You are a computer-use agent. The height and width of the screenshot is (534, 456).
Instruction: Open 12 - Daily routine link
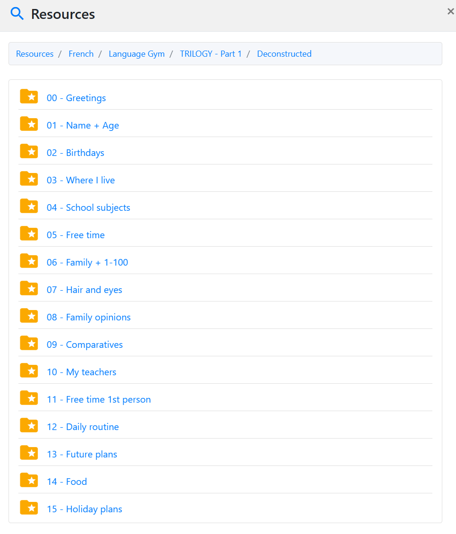click(x=83, y=427)
